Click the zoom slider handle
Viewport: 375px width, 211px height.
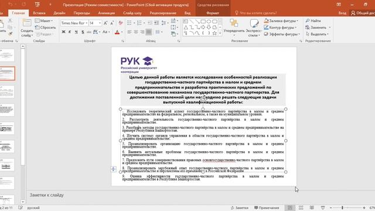tap(342, 208)
